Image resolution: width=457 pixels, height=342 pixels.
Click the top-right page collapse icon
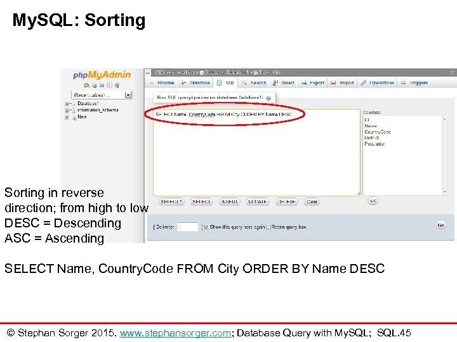click(x=453, y=72)
